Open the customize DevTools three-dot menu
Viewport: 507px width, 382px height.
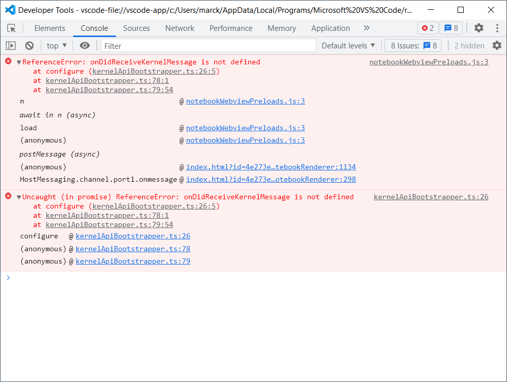[496, 28]
